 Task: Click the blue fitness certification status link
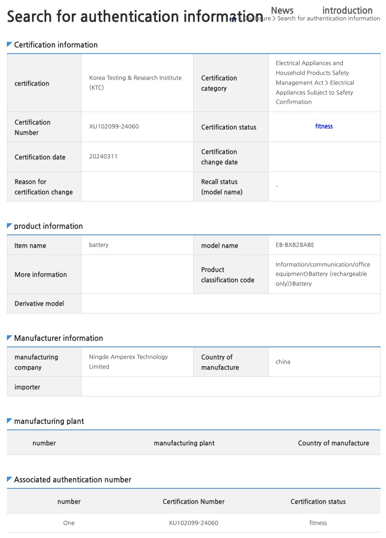(324, 126)
